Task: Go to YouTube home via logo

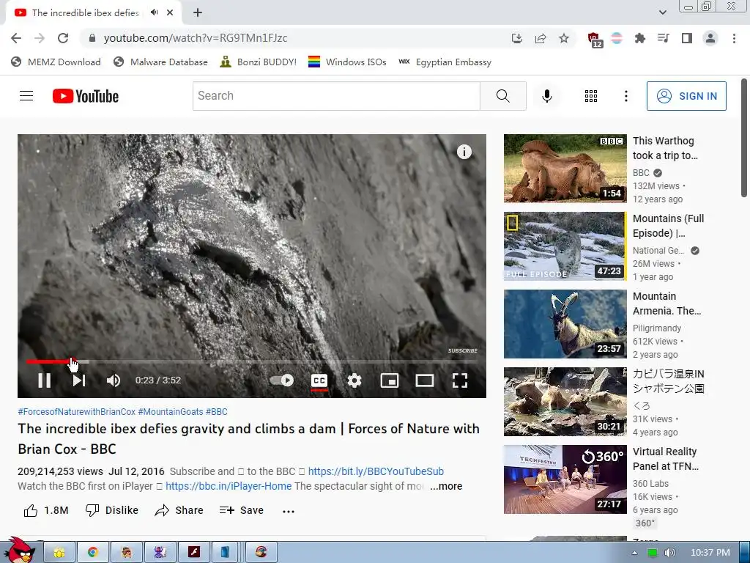Action: [x=86, y=96]
